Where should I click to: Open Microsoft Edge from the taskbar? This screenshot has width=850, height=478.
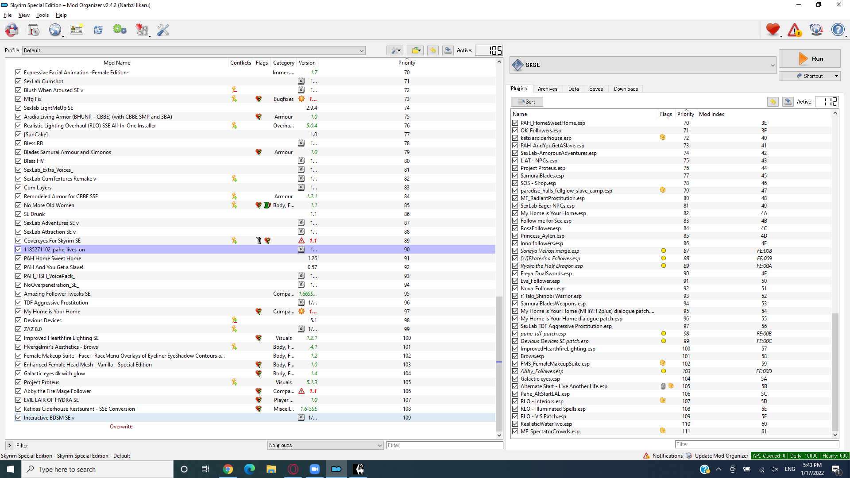[250, 469]
